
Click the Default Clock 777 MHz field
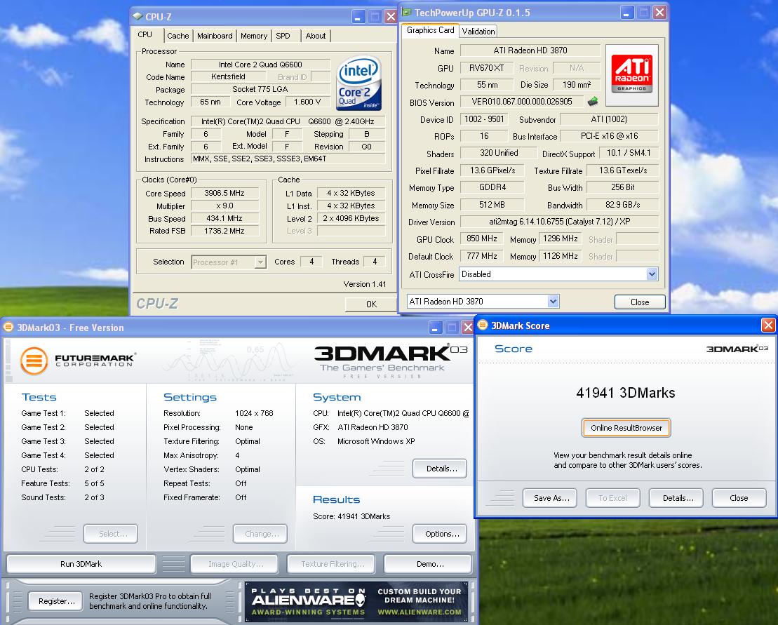481,256
